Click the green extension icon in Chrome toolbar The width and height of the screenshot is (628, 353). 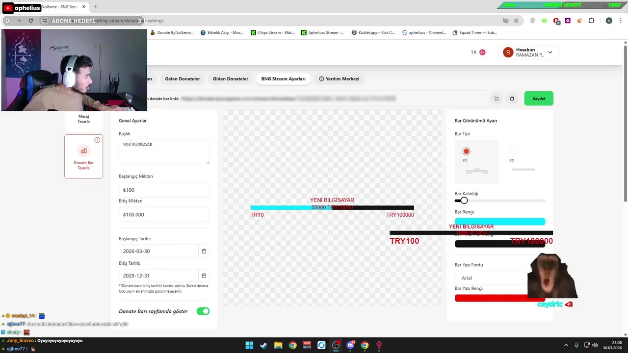545,21
